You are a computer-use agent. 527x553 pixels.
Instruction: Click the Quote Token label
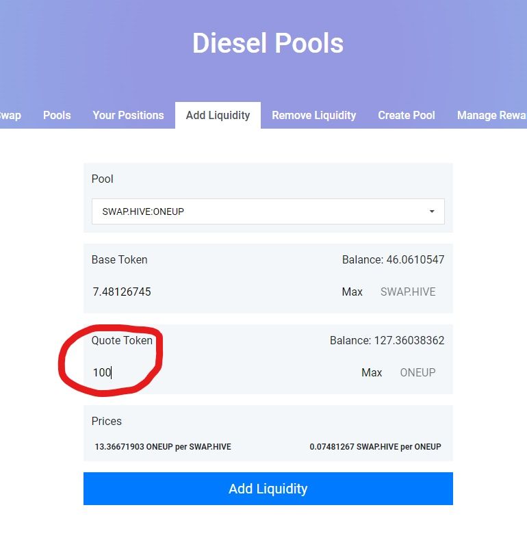(x=122, y=340)
